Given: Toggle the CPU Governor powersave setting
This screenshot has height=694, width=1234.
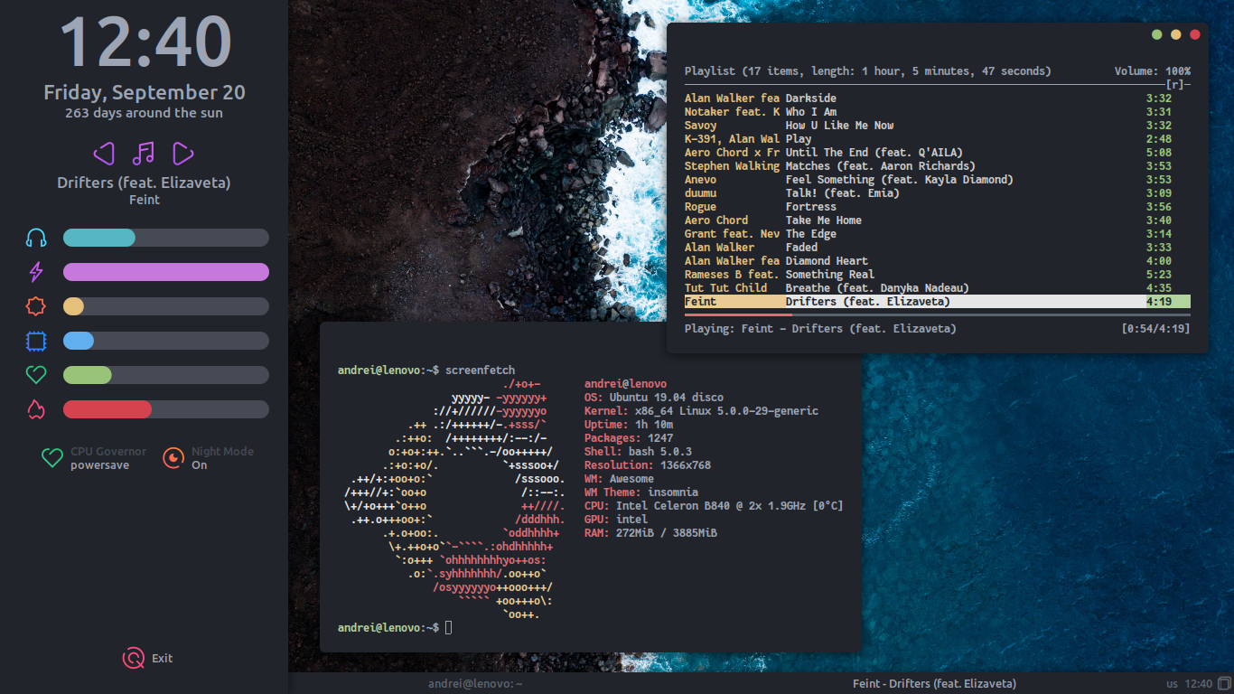Looking at the screenshot, I should [x=94, y=458].
